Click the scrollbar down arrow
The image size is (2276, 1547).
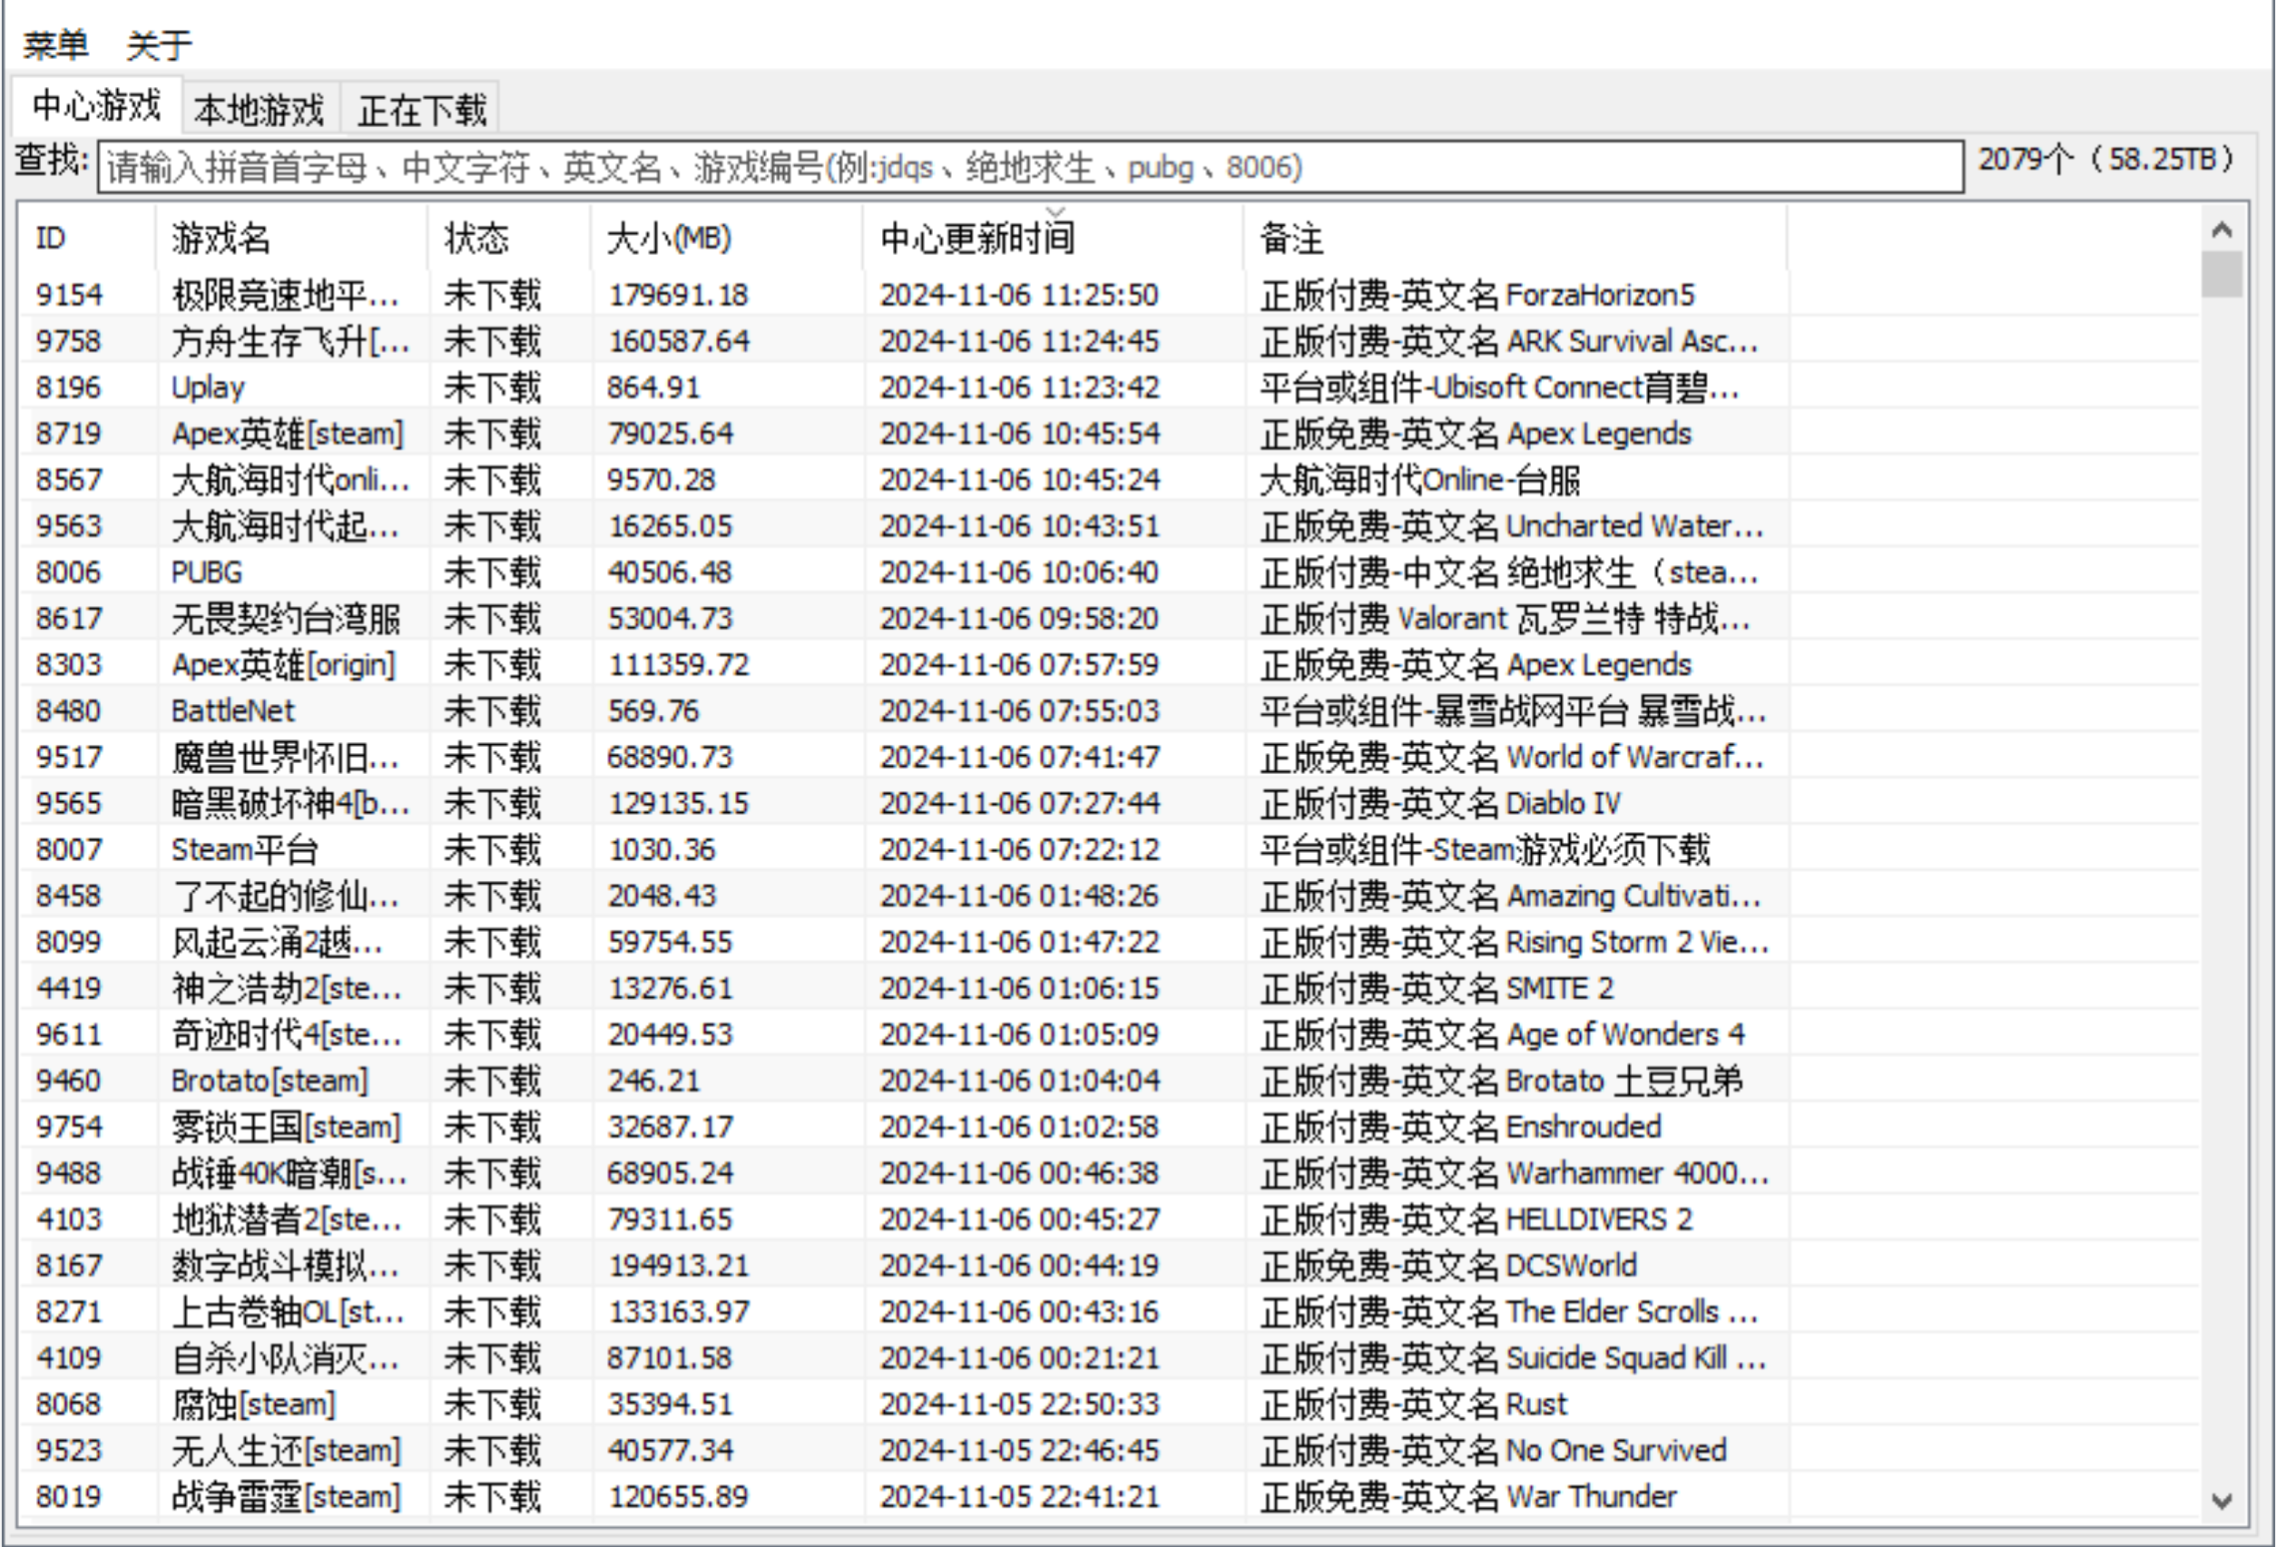pos(2222,1500)
